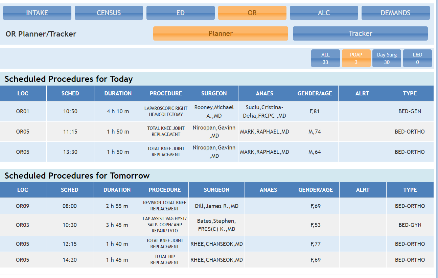The width and height of the screenshot is (438, 278).
Task: Select the Laparoscopic Right Hemicolectomy procedure
Action: (166, 111)
